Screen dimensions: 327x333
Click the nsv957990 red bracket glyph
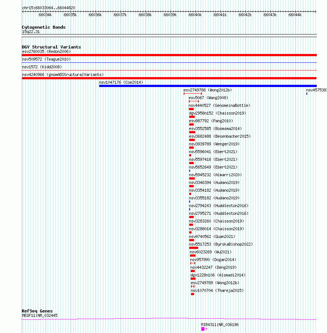(193, 263)
